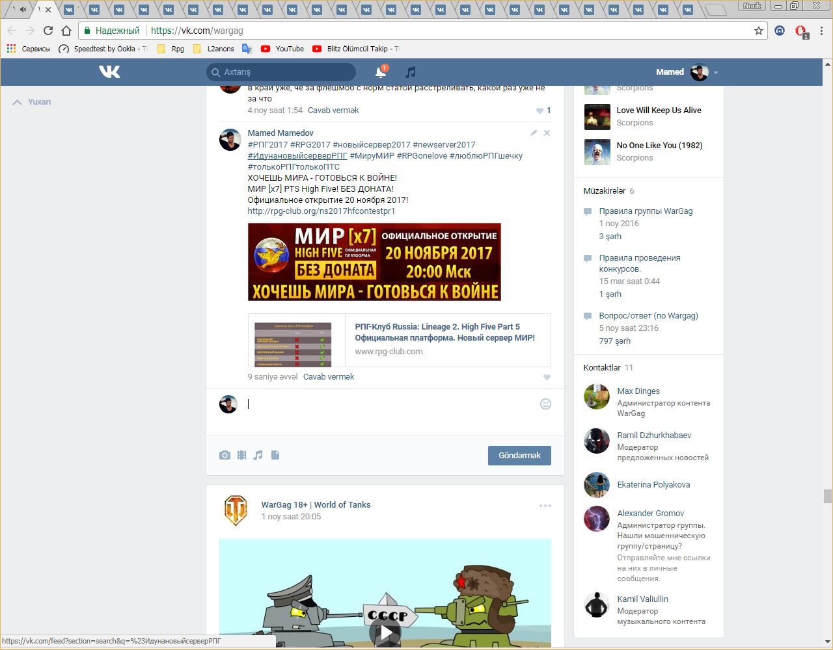
Task: Click Cavab vermək under Mamed's comment
Action: 329,377
